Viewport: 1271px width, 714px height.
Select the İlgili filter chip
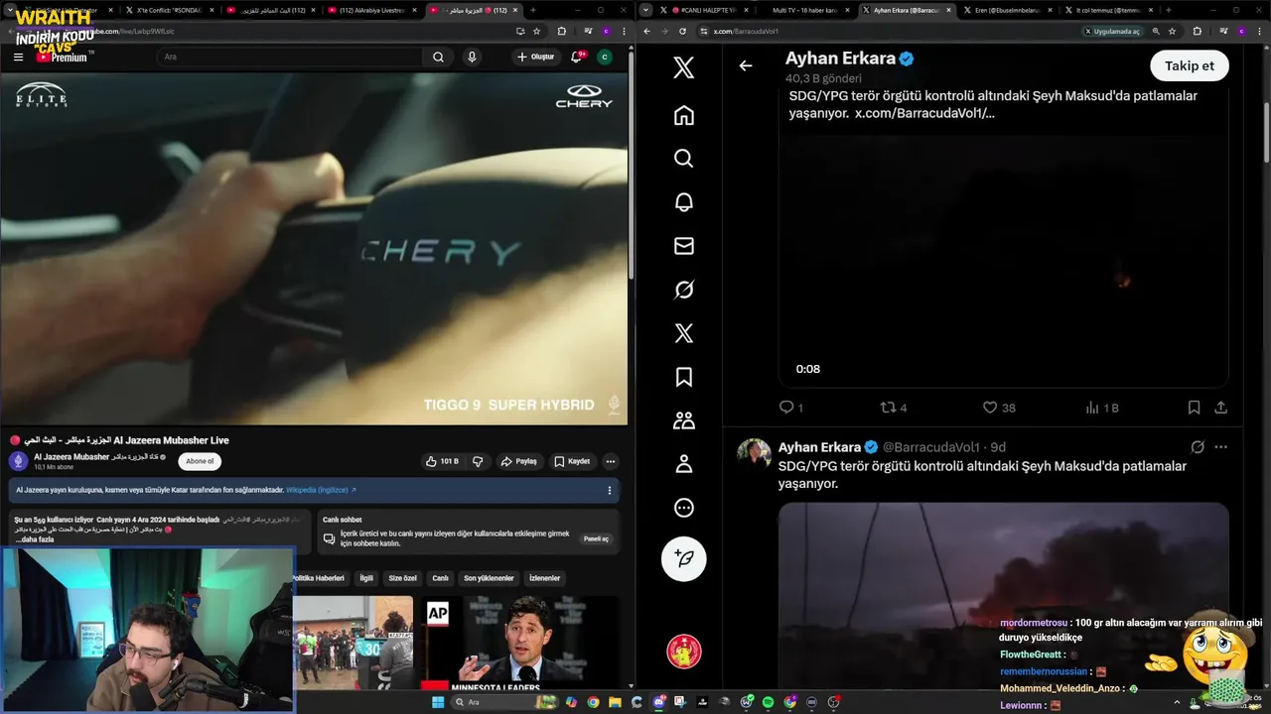[366, 578]
